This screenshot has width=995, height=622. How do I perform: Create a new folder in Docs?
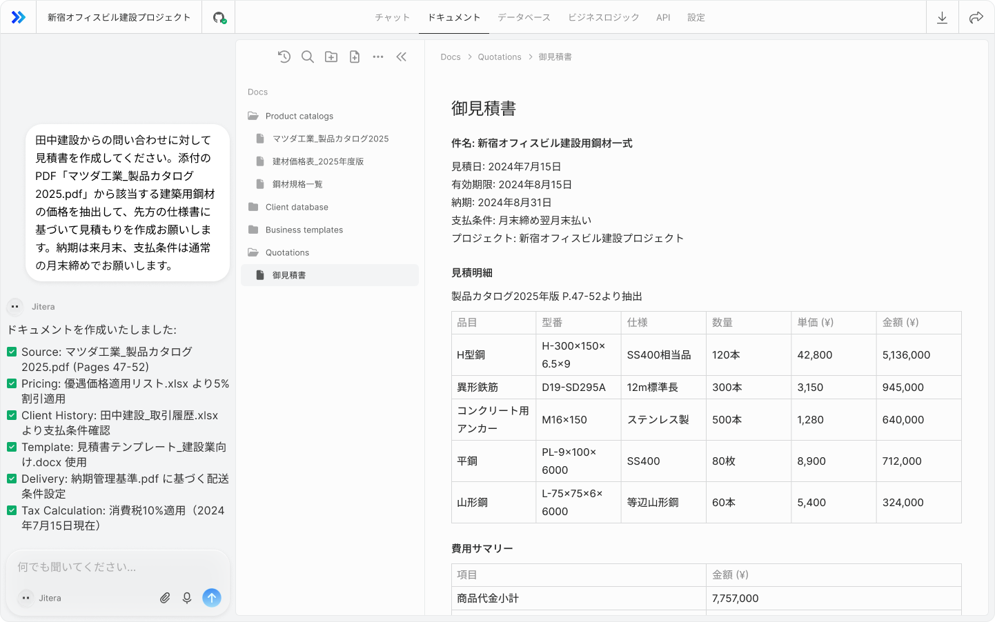[331, 57]
